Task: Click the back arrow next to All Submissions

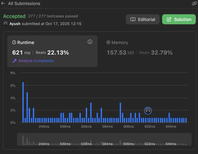Action: click(3, 3)
